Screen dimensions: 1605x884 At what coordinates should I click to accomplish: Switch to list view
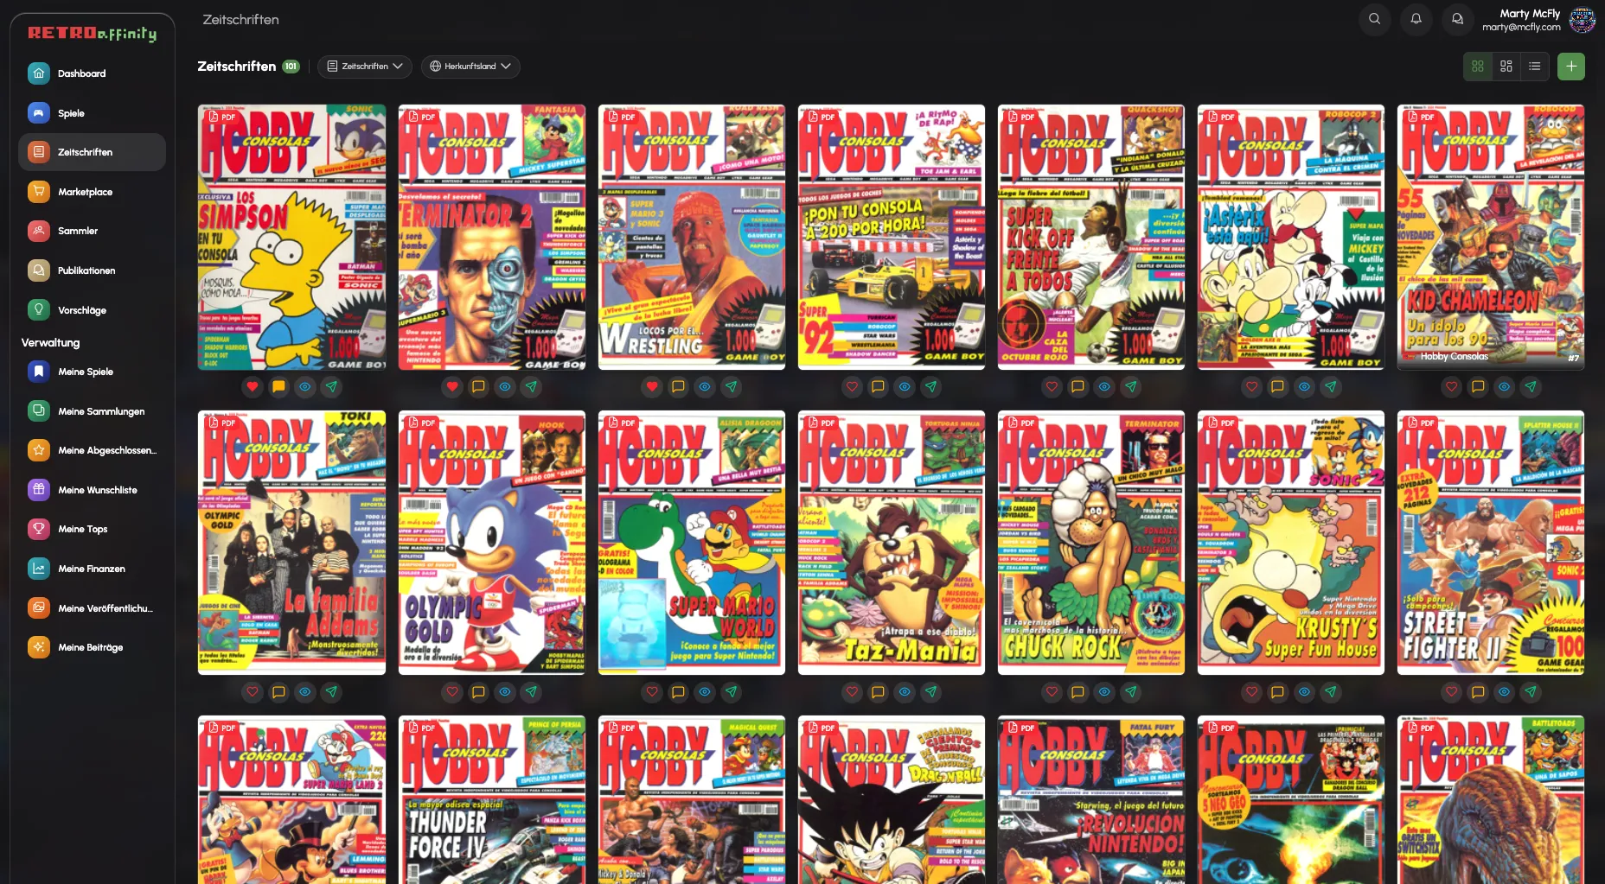coord(1535,67)
